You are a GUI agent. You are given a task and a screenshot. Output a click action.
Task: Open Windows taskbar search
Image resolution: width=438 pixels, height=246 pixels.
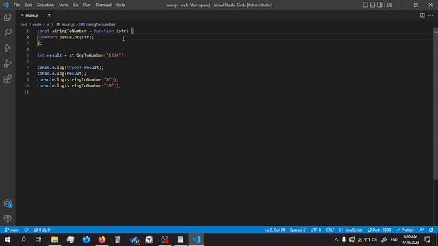(23, 240)
